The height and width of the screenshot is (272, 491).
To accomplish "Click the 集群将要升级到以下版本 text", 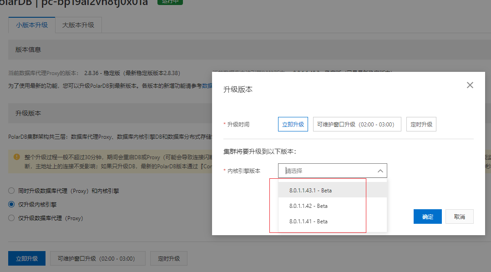I will tap(259, 151).
